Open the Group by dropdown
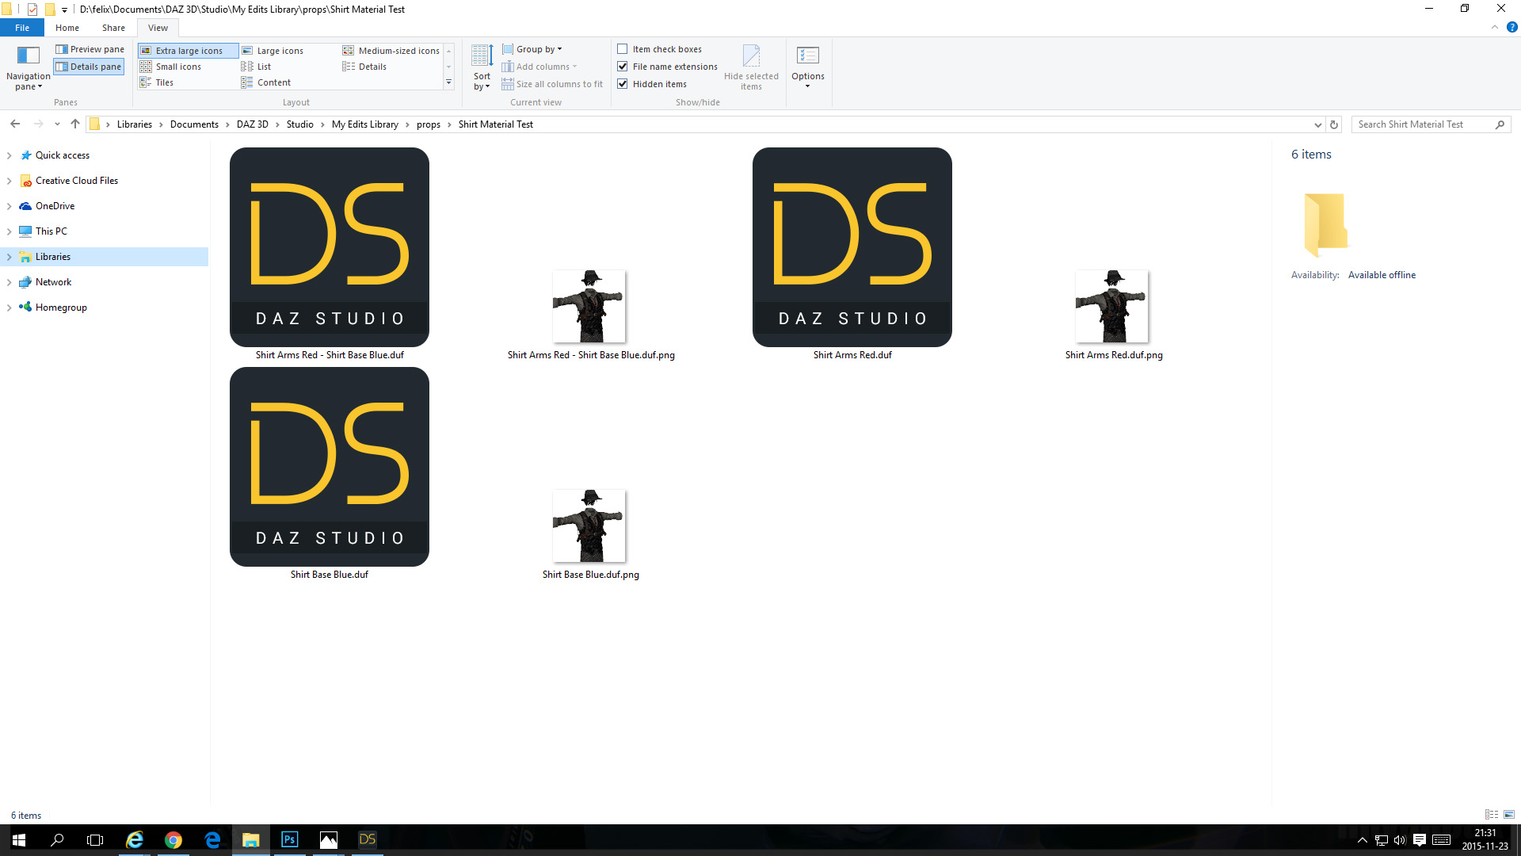Screen dimensions: 1521x856 point(539,49)
